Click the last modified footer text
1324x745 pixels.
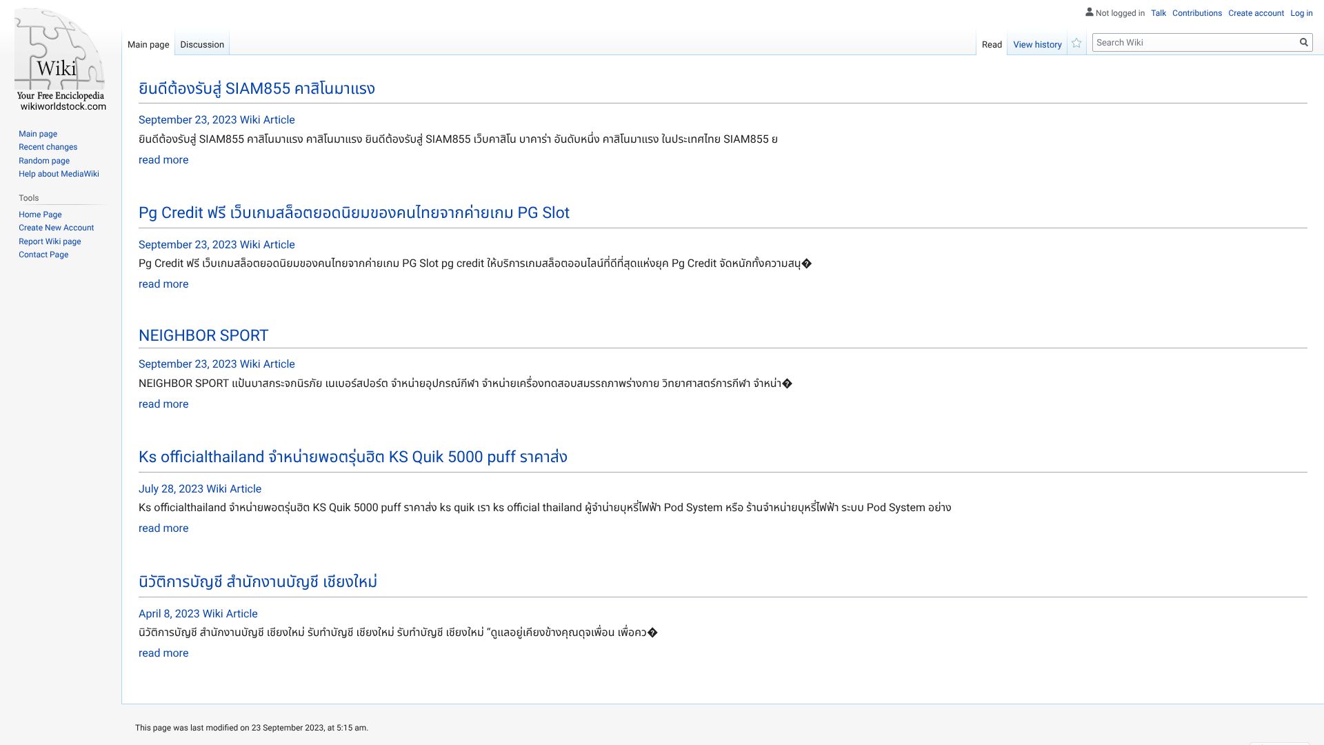(x=252, y=728)
